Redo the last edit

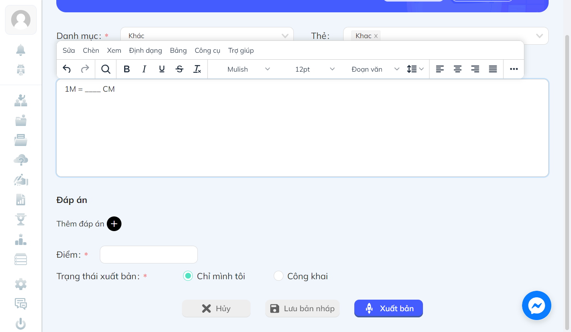click(85, 69)
